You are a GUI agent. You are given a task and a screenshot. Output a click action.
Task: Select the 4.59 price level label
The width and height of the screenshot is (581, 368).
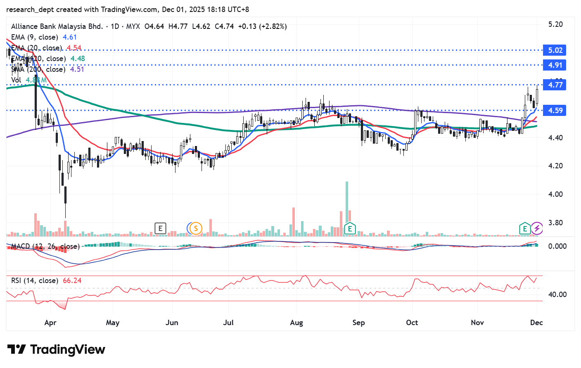(x=555, y=111)
